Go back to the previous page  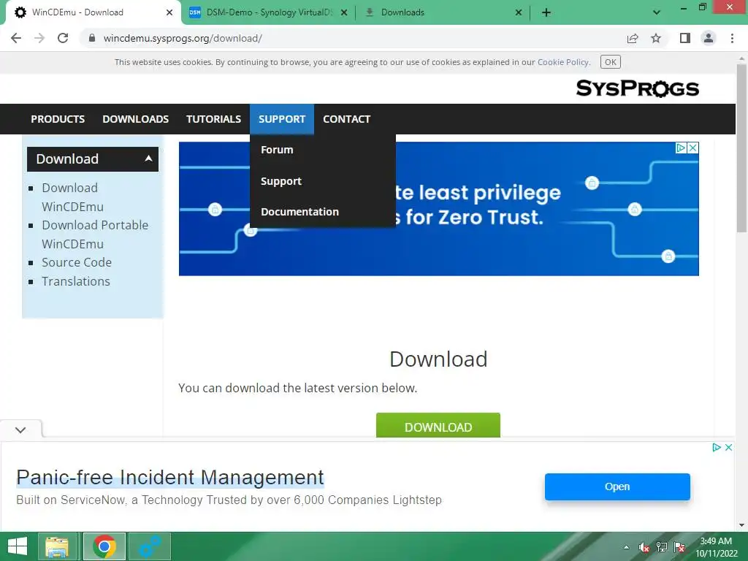pos(16,38)
